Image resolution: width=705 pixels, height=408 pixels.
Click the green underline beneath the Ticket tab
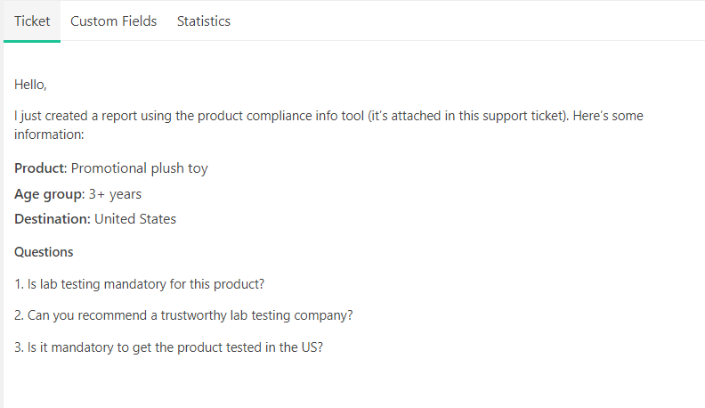click(32, 41)
